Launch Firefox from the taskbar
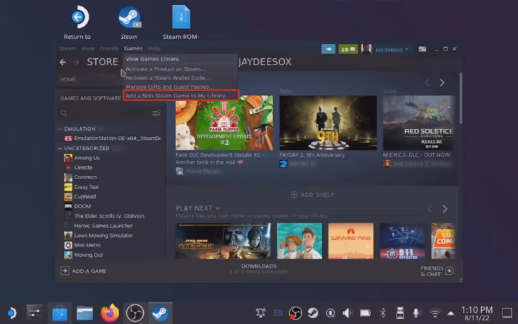This screenshot has width=518, height=324. click(x=109, y=313)
